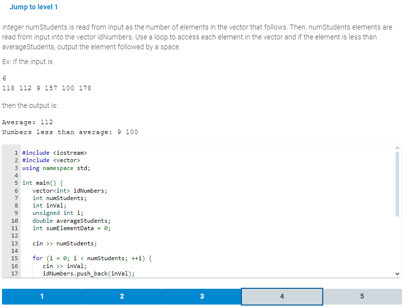The width and height of the screenshot is (407, 308).
Task: Select level 1 in the progress bar
Action: pyautogui.click(x=42, y=296)
